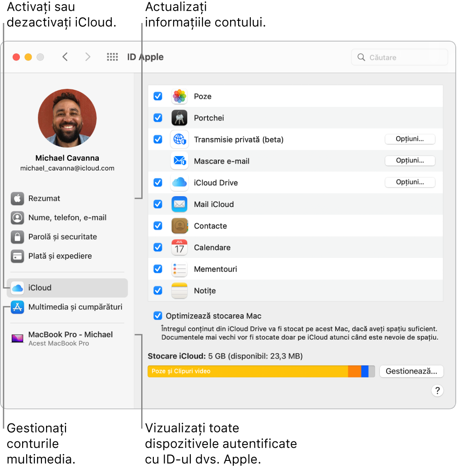Click Gestionează to manage iCloud storage
This screenshot has height=469, width=457.
(x=411, y=371)
